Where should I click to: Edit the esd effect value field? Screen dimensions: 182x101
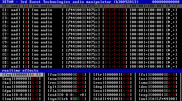73,95
